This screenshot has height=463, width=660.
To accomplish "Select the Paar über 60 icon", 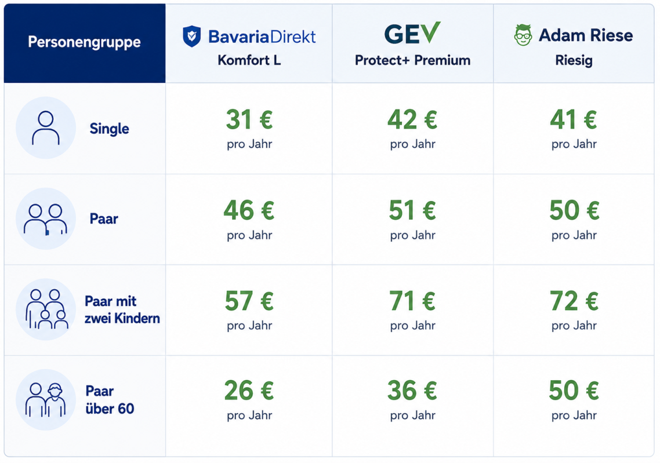I will [x=46, y=399].
